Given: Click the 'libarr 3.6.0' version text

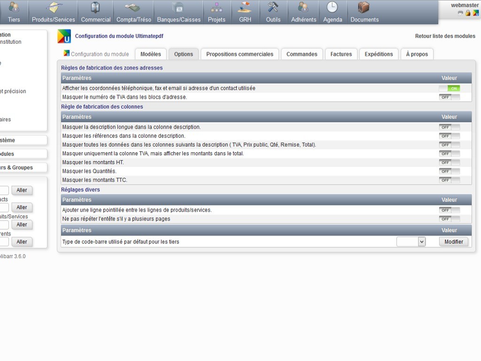Looking at the screenshot, I should tap(13, 256).
